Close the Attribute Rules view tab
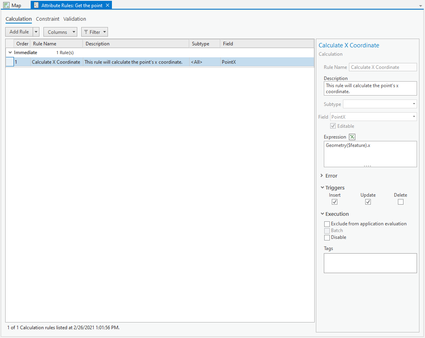425x338 pixels. 107,5
